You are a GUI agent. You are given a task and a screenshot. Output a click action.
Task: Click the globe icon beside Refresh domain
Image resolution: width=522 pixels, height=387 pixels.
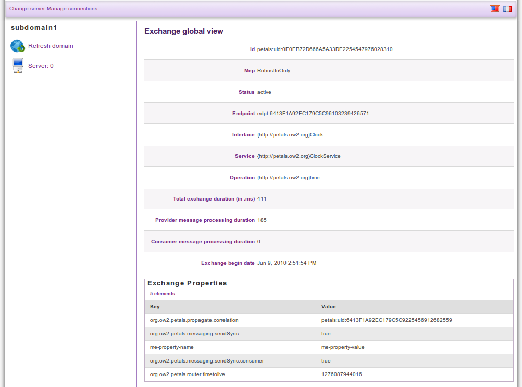[x=18, y=46]
